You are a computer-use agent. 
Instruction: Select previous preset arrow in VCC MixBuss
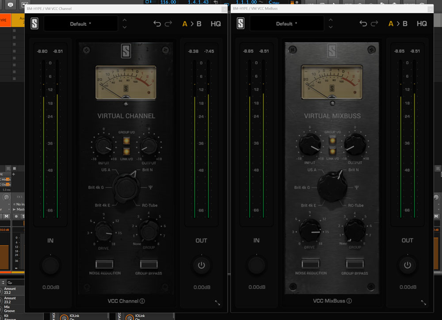click(x=331, y=20)
